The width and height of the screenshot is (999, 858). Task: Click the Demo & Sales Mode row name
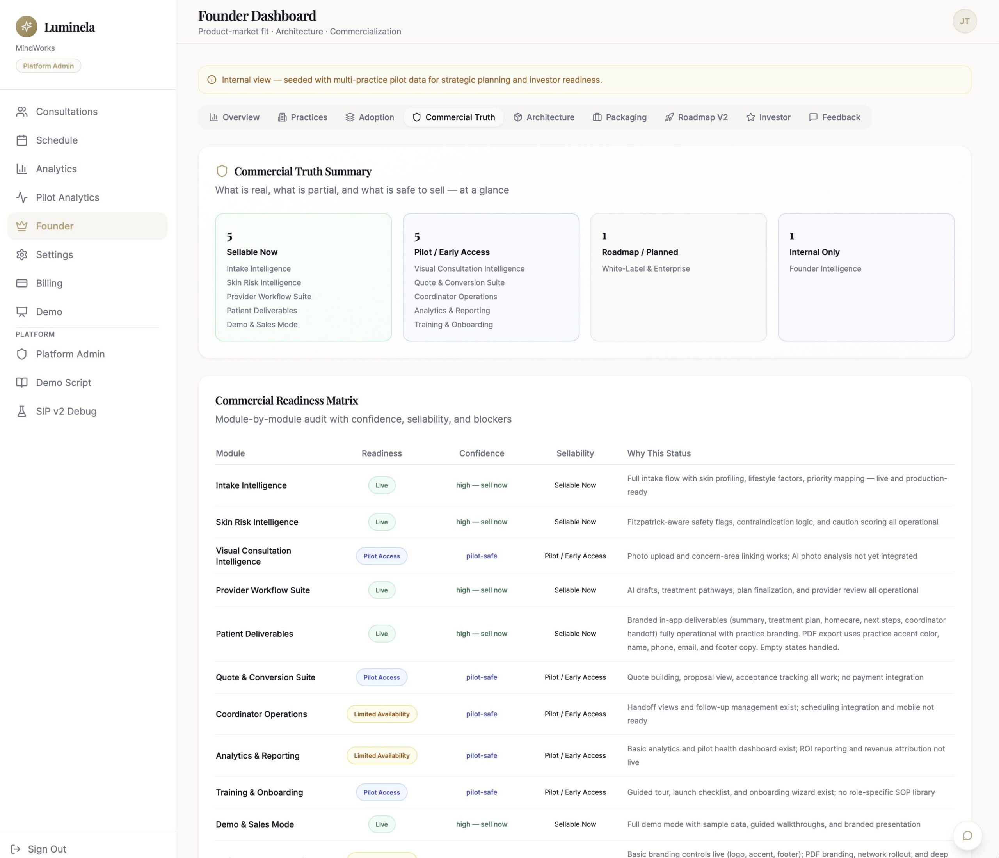(x=254, y=824)
